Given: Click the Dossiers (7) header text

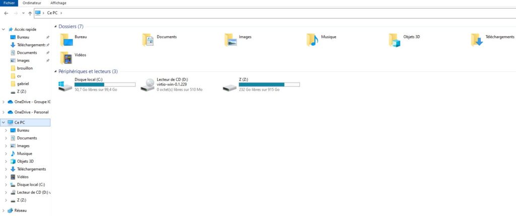Looking at the screenshot, I should [x=71, y=26].
